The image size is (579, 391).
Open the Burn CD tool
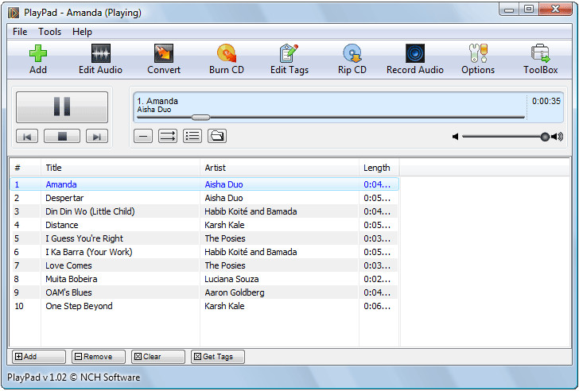[x=227, y=59]
